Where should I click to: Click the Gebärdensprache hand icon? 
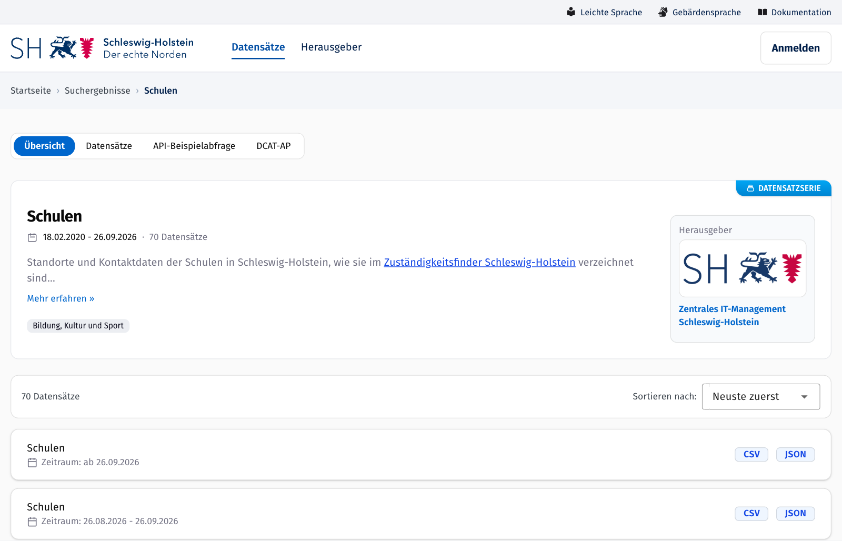(x=663, y=12)
